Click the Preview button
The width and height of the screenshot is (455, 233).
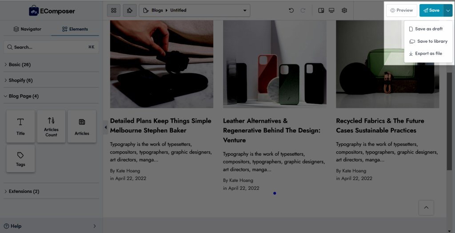pos(402,11)
